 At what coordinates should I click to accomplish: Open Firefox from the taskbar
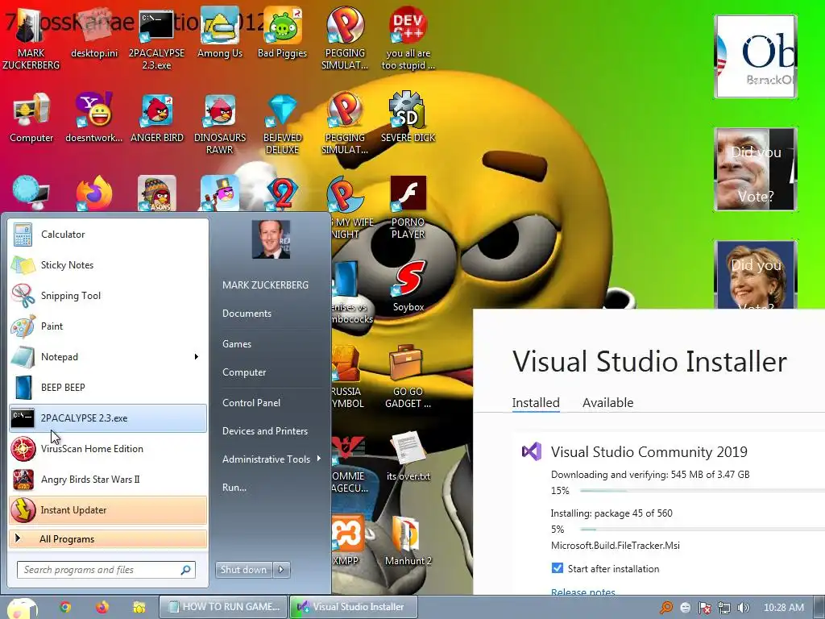point(102,607)
